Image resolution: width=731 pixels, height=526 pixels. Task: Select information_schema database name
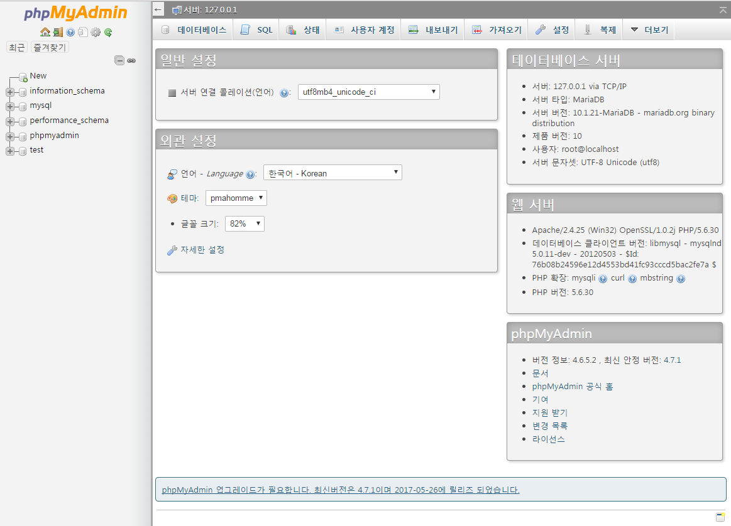pos(67,91)
